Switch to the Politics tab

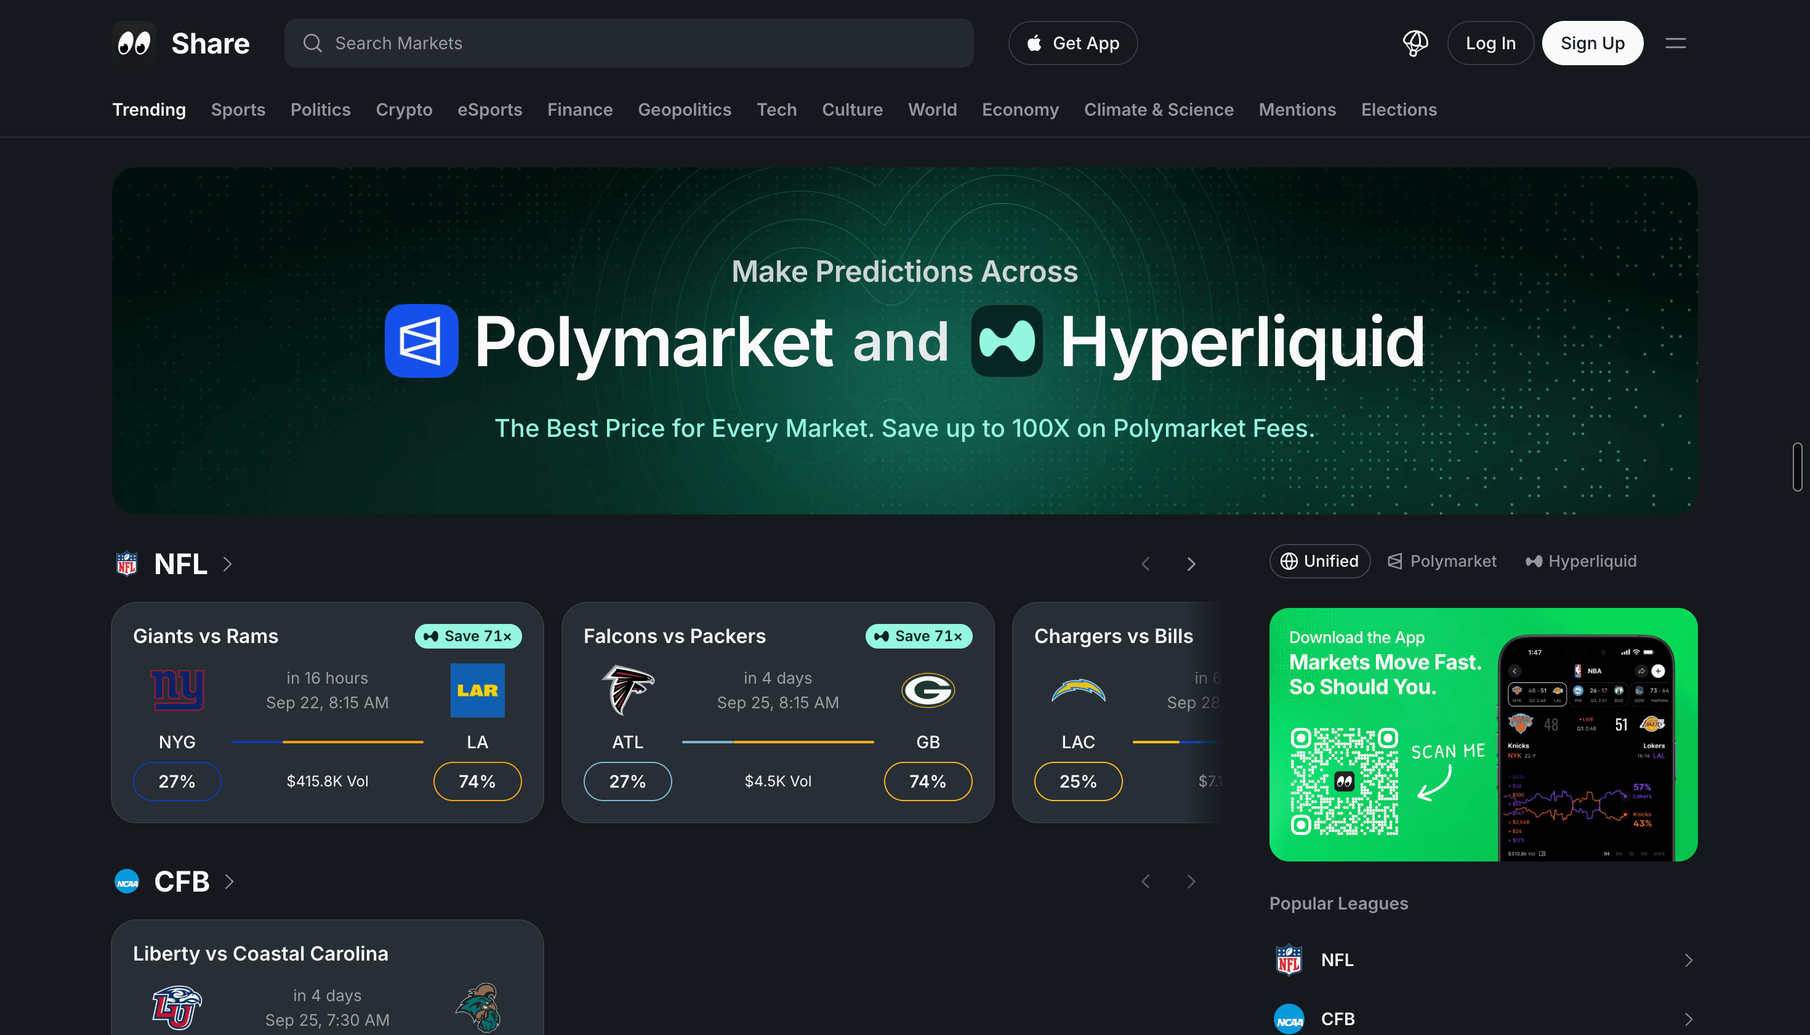pyautogui.click(x=320, y=110)
